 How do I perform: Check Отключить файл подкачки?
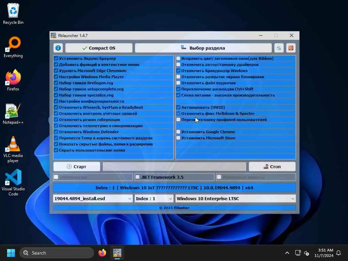pyautogui.click(x=178, y=83)
